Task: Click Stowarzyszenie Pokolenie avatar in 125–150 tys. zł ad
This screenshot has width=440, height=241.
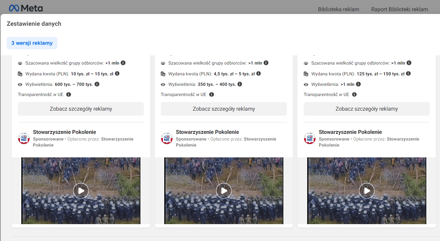Action: pos(310,138)
